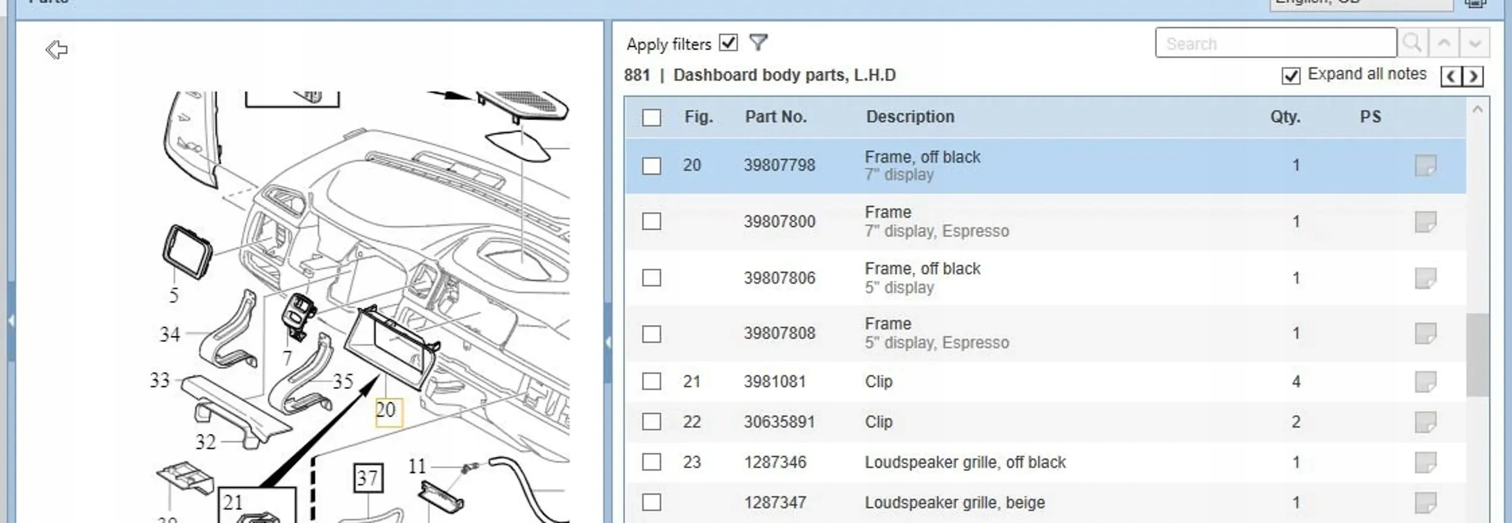This screenshot has width=1512, height=523.
Task: Select part number 3981081
Action: click(775, 382)
